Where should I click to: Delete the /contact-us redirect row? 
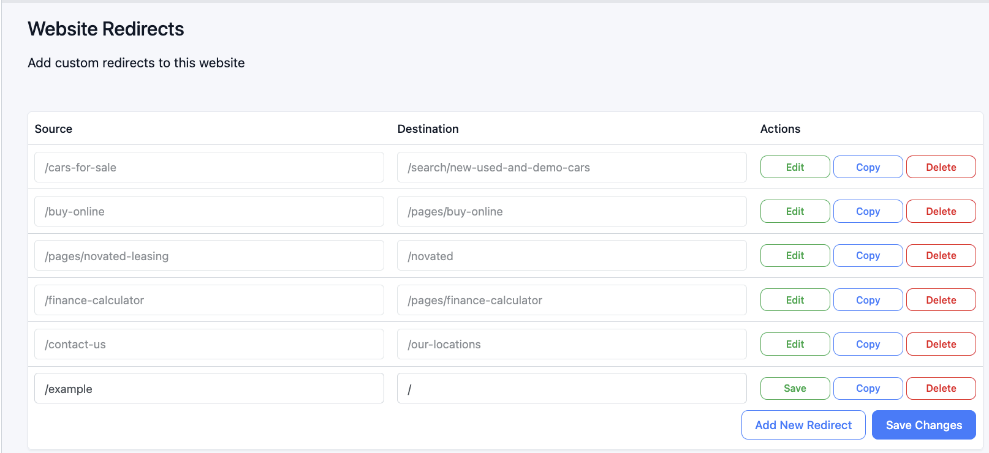pyautogui.click(x=941, y=344)
